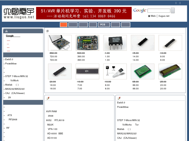Focus the Google search input field

click(159, 11)
